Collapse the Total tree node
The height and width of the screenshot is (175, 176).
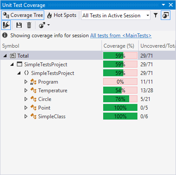[5, 56]
